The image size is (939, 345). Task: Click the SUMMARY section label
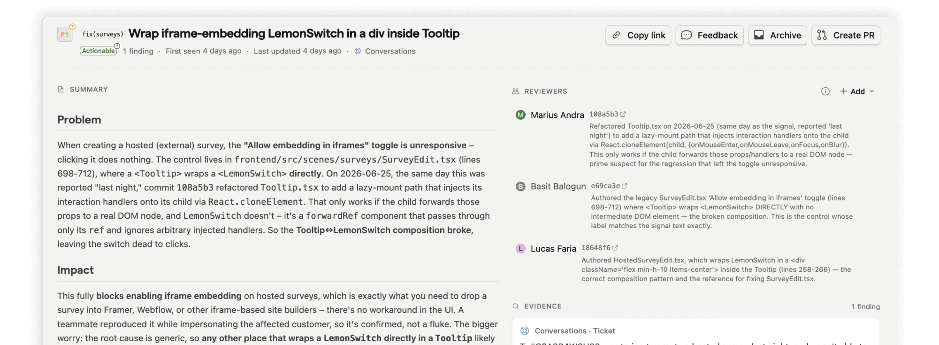point(89,89)
